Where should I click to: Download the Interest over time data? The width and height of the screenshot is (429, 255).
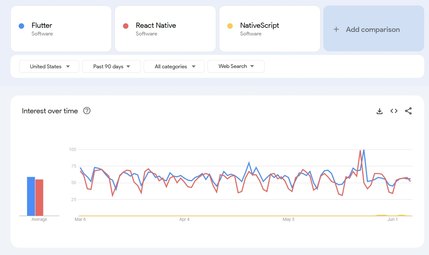coord(380,111)
